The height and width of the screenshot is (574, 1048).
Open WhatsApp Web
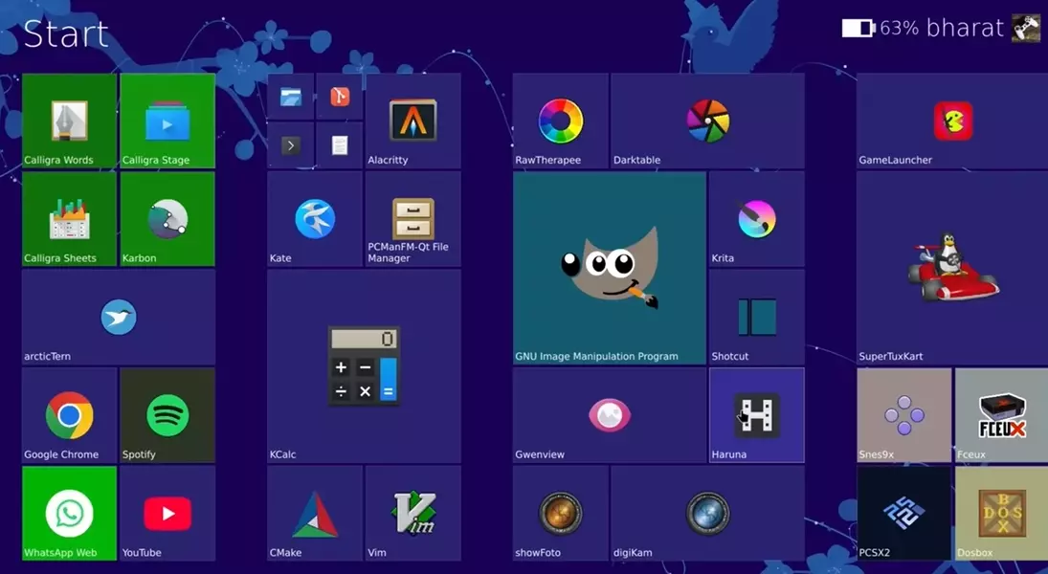point(68,512)
